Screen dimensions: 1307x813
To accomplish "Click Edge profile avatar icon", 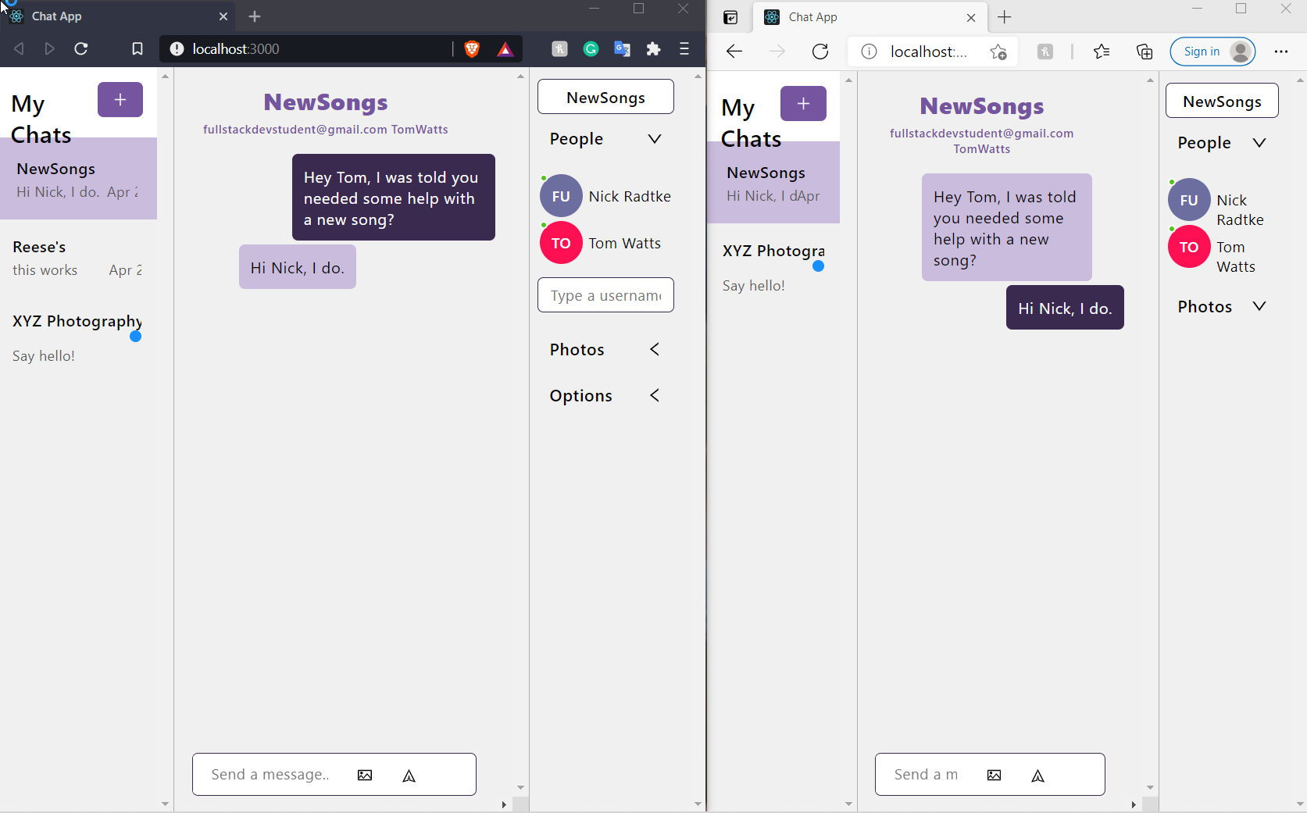I will tap(1240, 52).
